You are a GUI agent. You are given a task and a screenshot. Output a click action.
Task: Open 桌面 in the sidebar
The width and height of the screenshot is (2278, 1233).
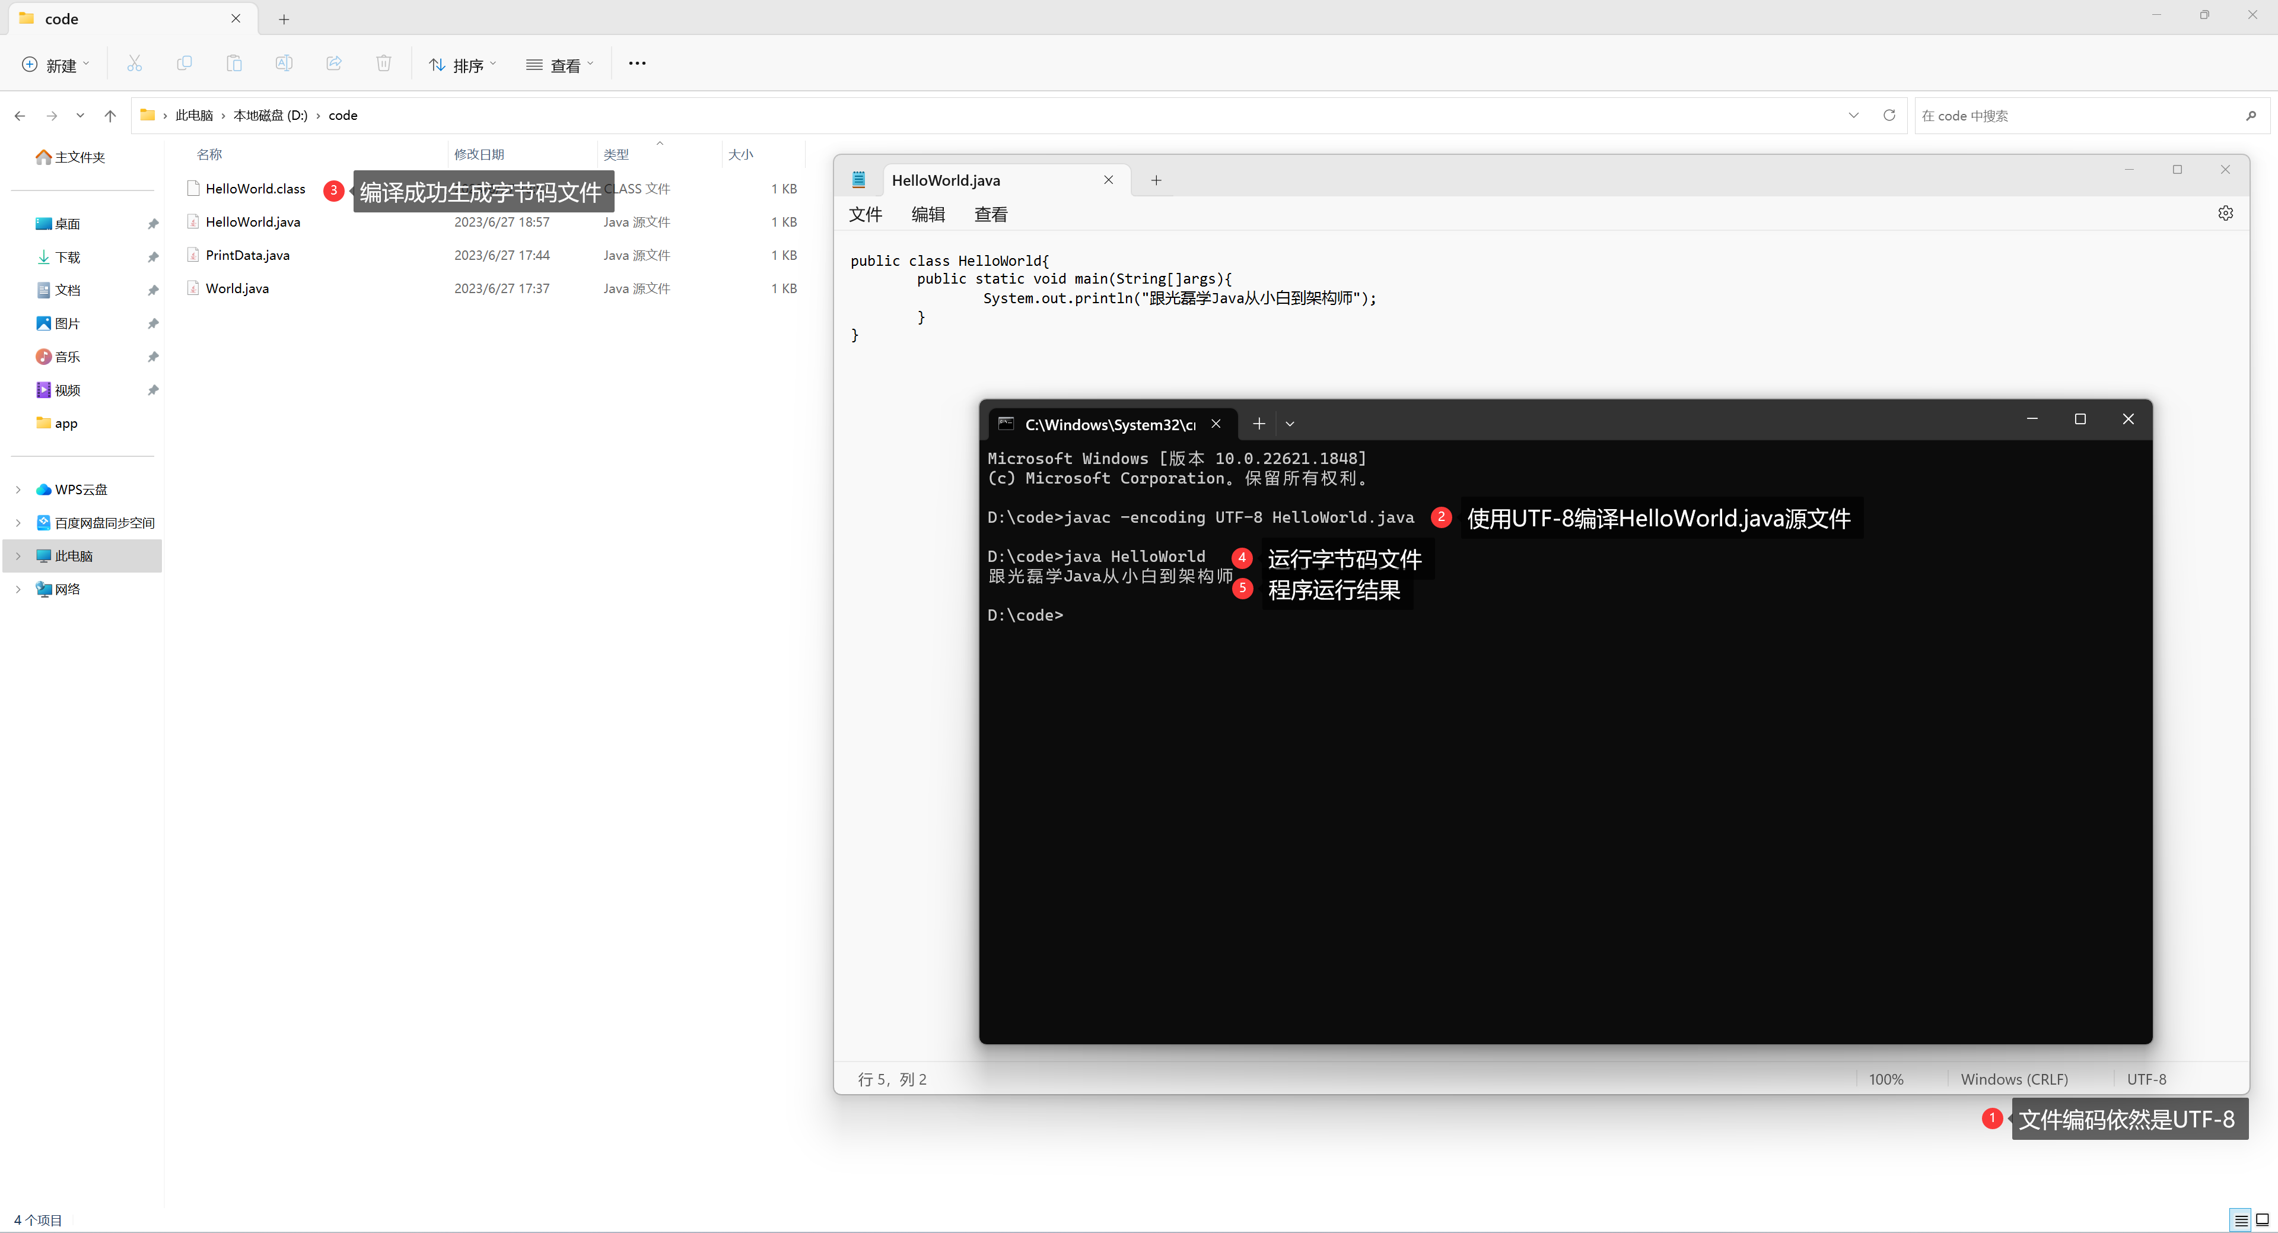tap(58, 224)
